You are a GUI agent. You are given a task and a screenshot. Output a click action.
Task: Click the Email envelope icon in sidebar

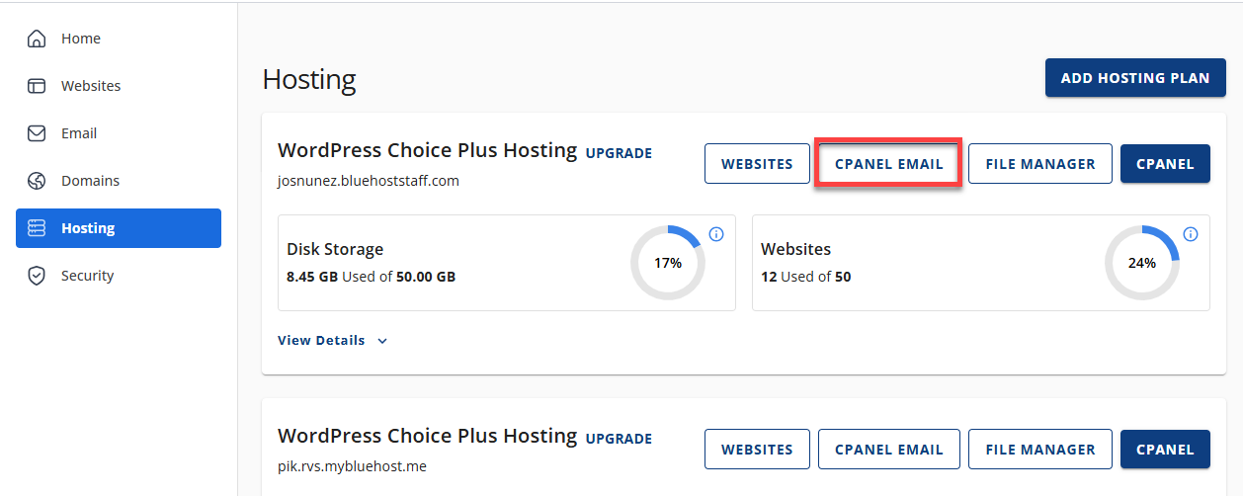(x=37, y=133)
